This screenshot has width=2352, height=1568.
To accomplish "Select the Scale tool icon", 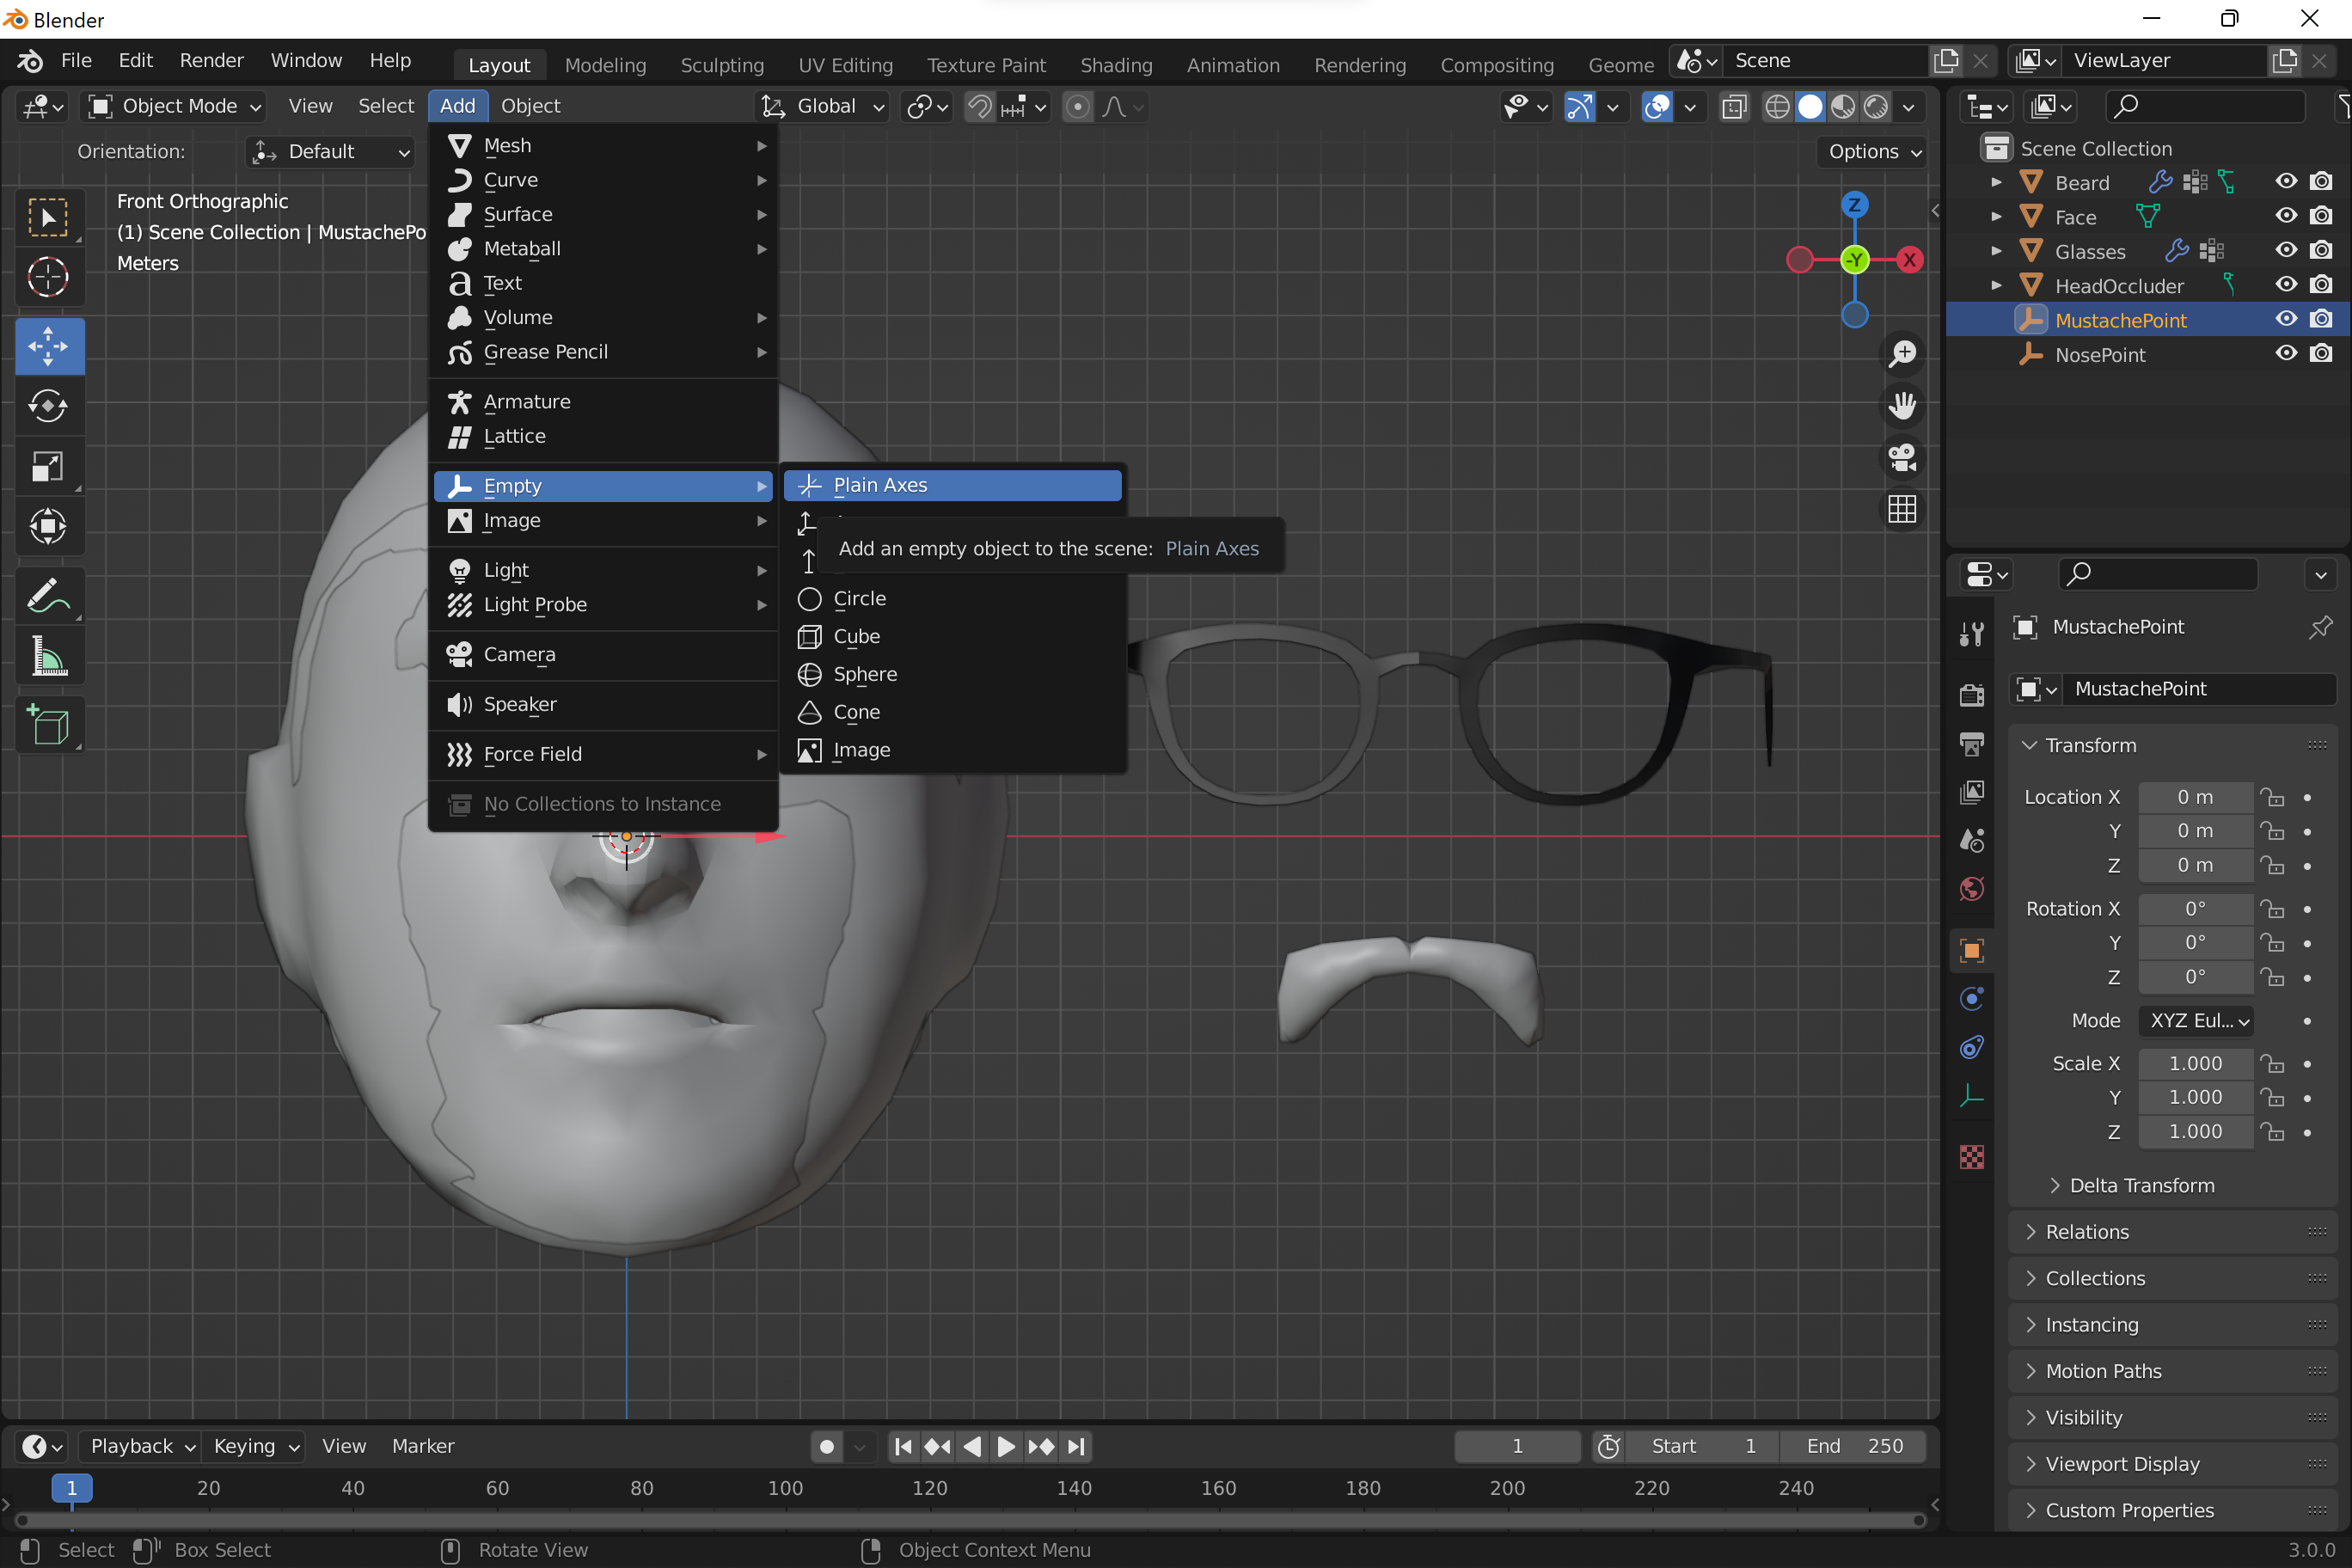I will click(48, 466).
